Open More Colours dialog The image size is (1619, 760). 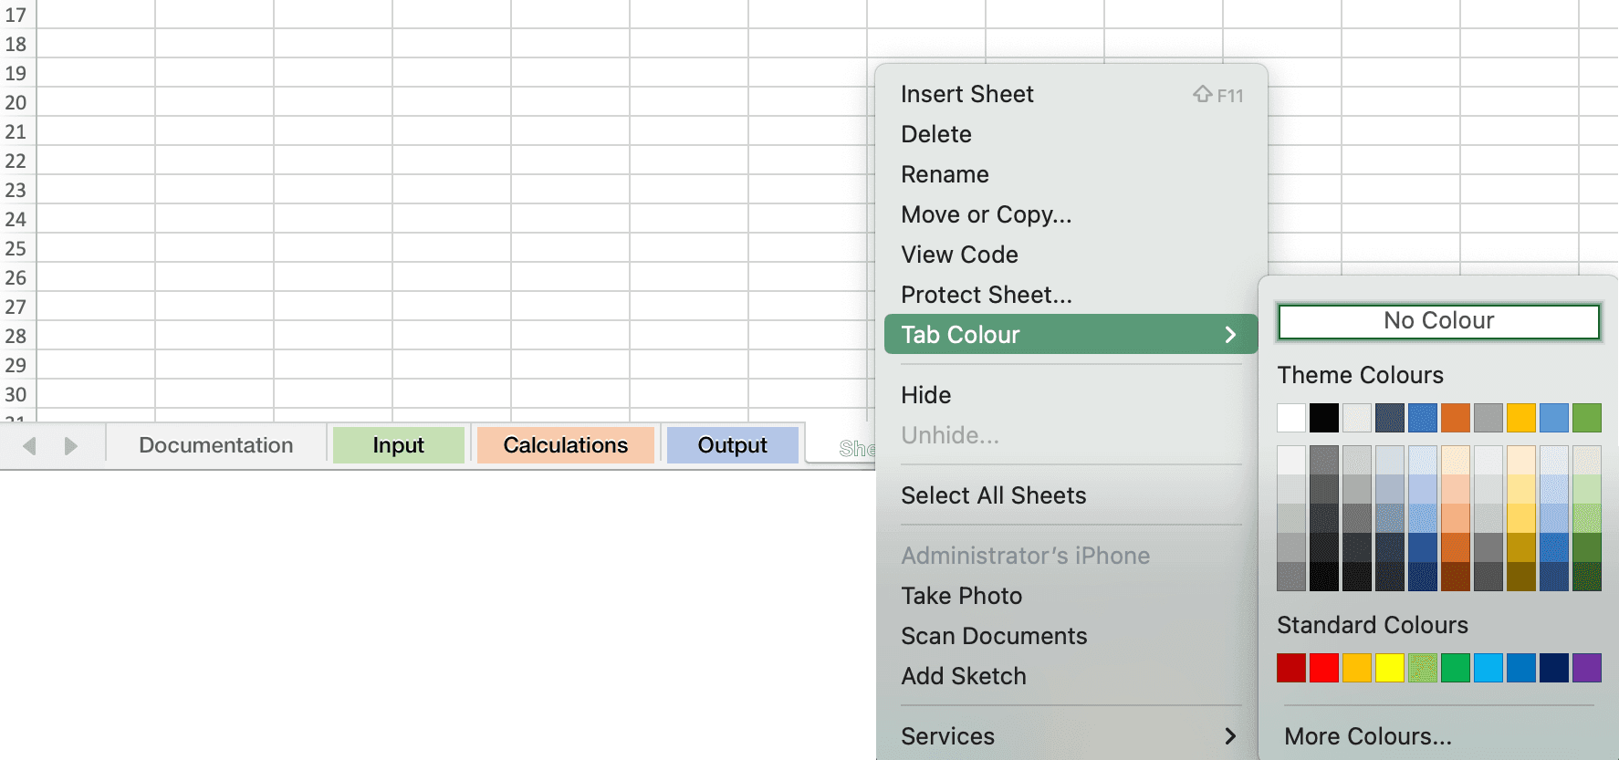tap(1366, 736)
